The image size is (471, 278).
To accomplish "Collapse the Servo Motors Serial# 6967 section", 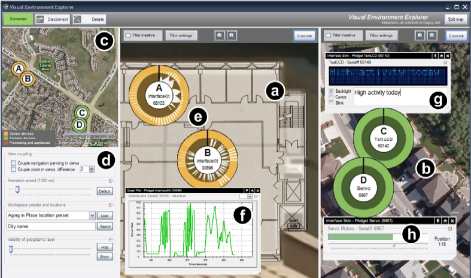I will click(x=449, y=229).
